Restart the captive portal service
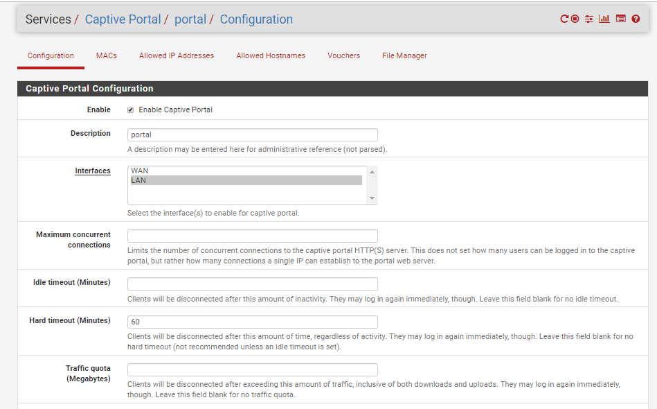657x409 pixels. click(x=564, y=19)
